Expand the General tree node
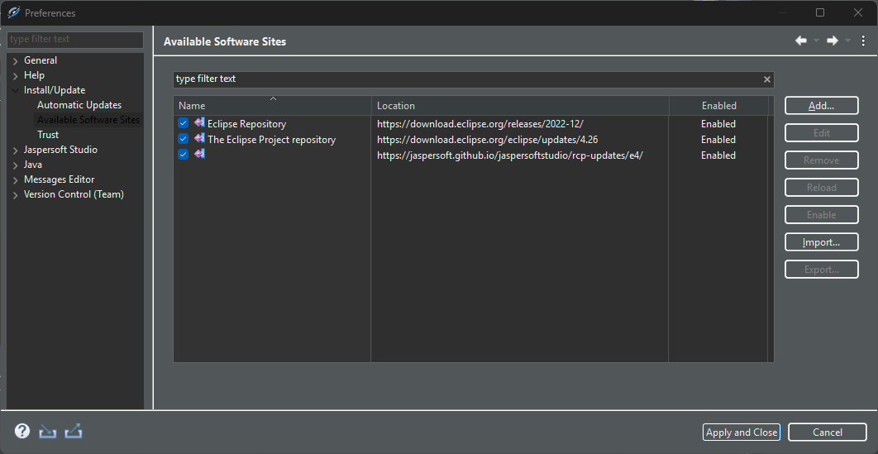Screen dimensions: 878x454 point(15,60)
